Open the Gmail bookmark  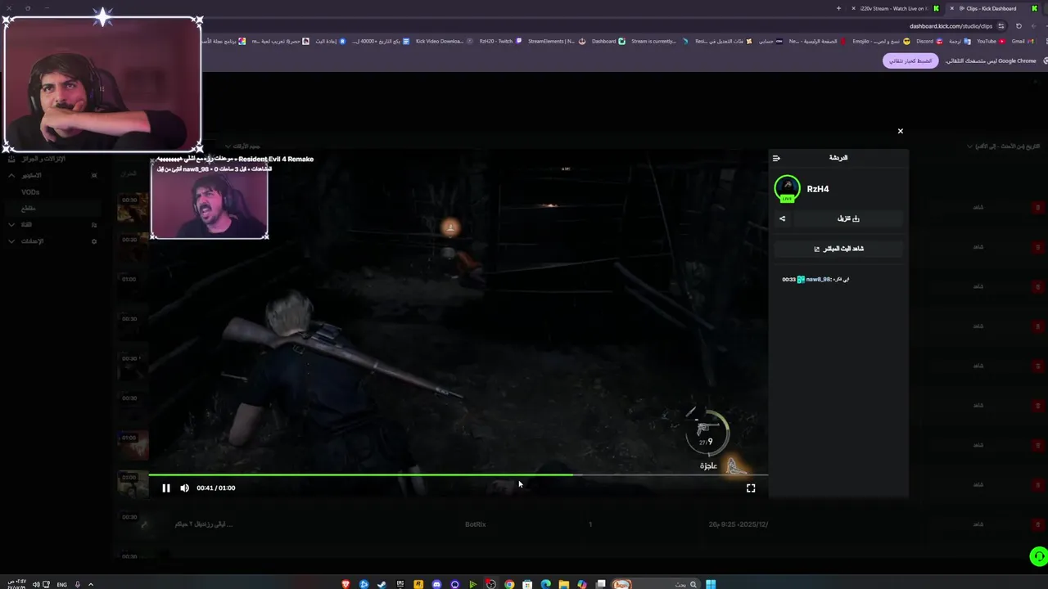click(x=1021, y=41)
